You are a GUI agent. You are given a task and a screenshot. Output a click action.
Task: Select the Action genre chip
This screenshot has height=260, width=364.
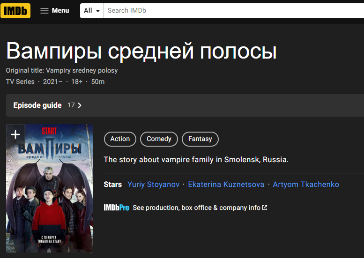pos(120,139)
